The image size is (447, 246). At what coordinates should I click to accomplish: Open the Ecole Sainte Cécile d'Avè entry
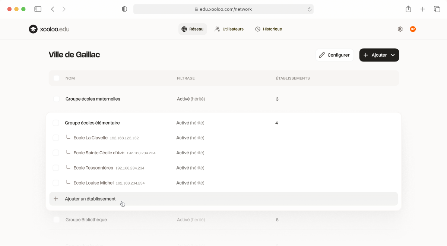[x=99, y=153]
